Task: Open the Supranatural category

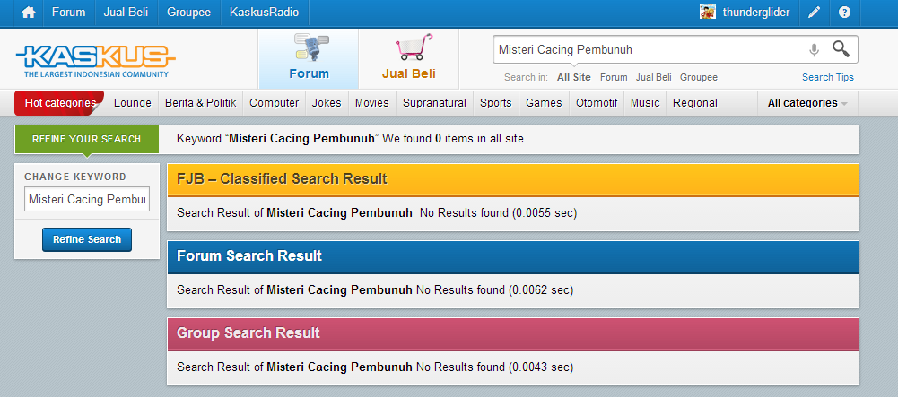Action: tap(434, 103)
